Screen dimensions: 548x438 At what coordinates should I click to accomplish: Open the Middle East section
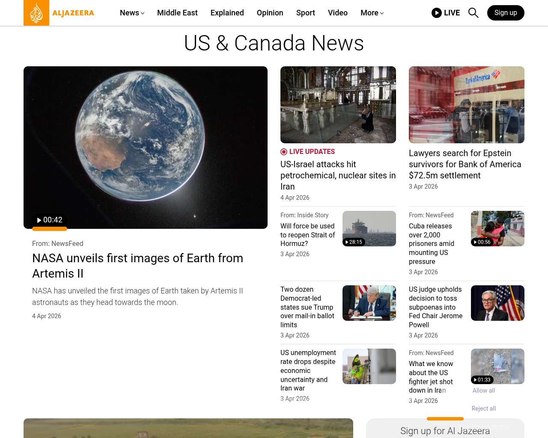pyautogui.click(x=177, y=13)
